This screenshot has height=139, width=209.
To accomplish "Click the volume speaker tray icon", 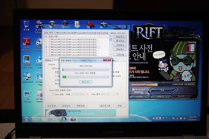I will tap(185, 118).
